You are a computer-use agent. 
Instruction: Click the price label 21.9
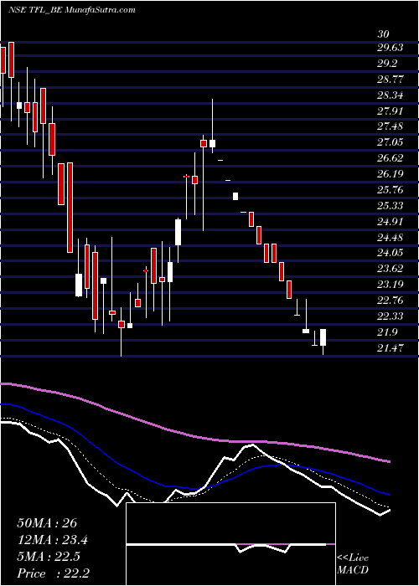(387, 332)
